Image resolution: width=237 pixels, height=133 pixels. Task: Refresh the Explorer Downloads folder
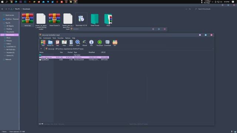tap(190, 9)
